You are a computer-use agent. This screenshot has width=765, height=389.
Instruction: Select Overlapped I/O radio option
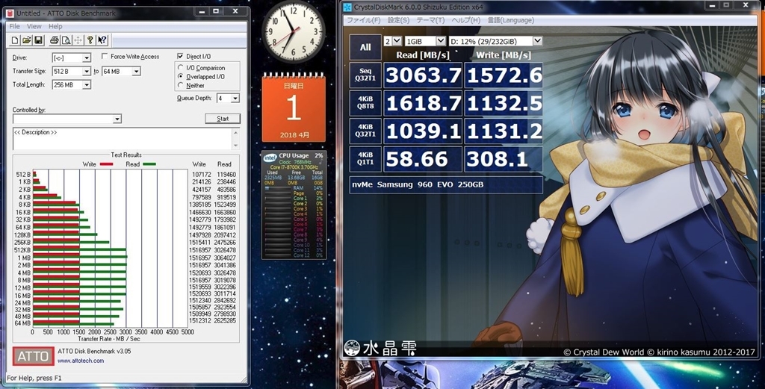pos(181,77)
